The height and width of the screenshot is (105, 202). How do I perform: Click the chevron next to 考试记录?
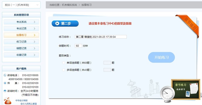(34, 29)
